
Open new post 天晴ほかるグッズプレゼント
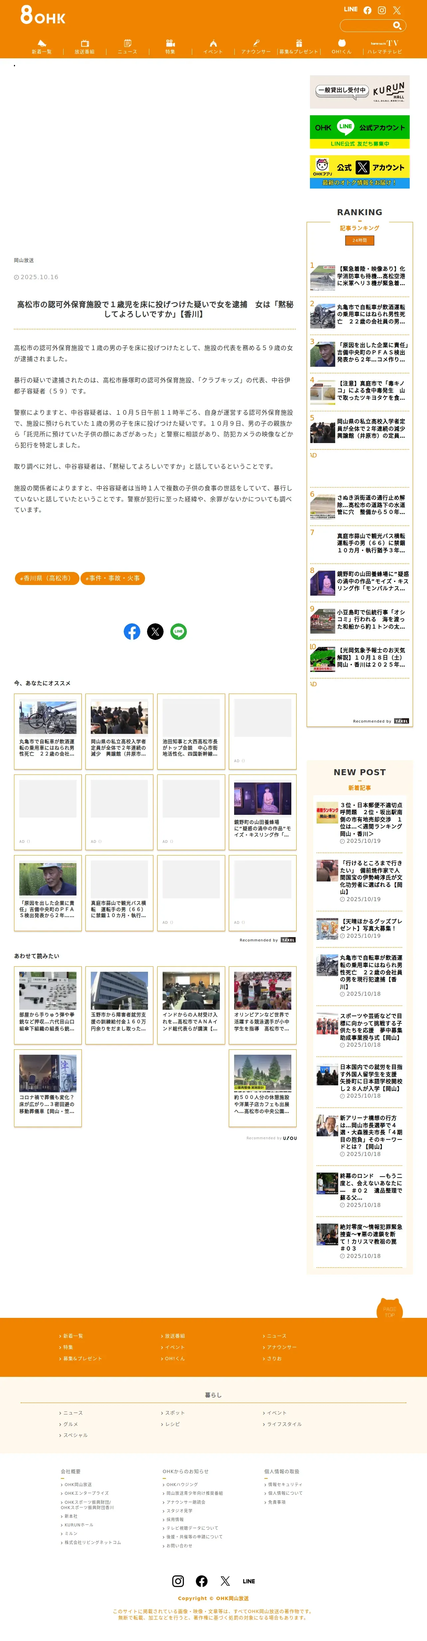[359, 928]
